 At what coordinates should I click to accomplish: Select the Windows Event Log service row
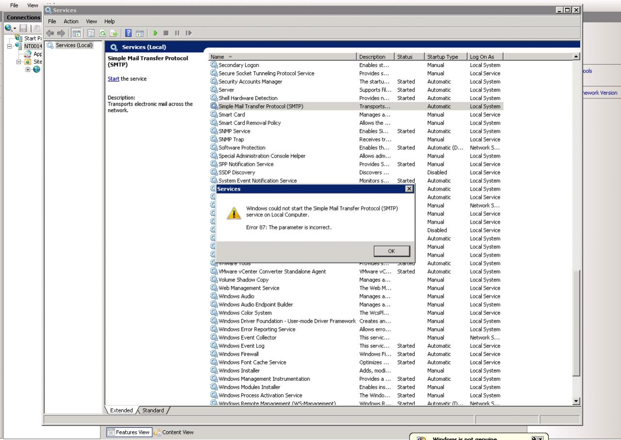(x=357, y=346)
